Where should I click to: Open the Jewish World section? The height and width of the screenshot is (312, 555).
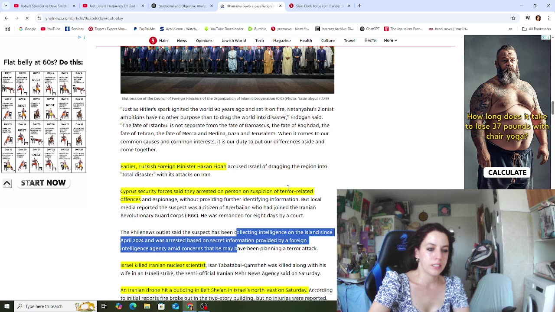pos(234,40)
